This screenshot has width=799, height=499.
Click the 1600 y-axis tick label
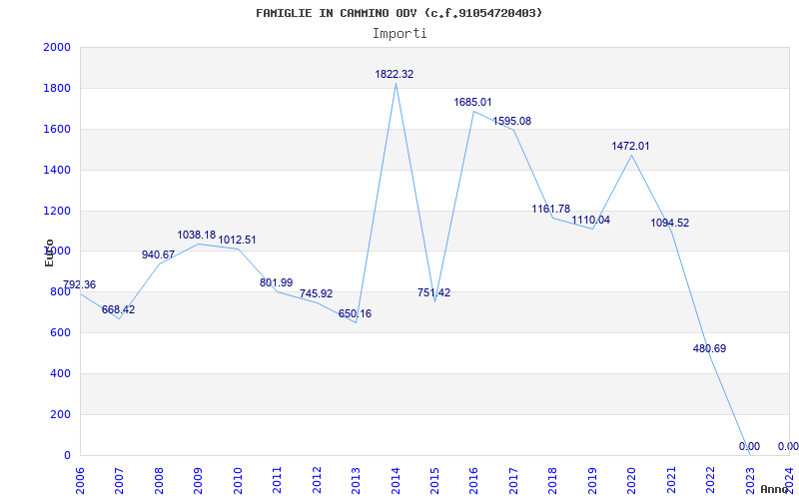(x=57, y=129)
